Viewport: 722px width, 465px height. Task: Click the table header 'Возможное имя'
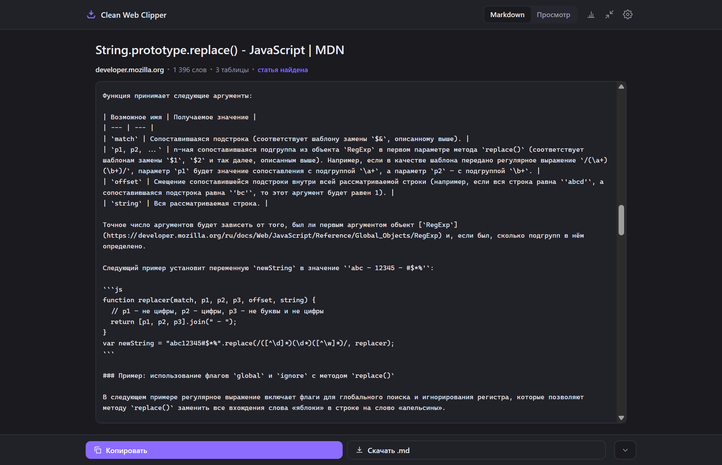(x=136, y=117)
